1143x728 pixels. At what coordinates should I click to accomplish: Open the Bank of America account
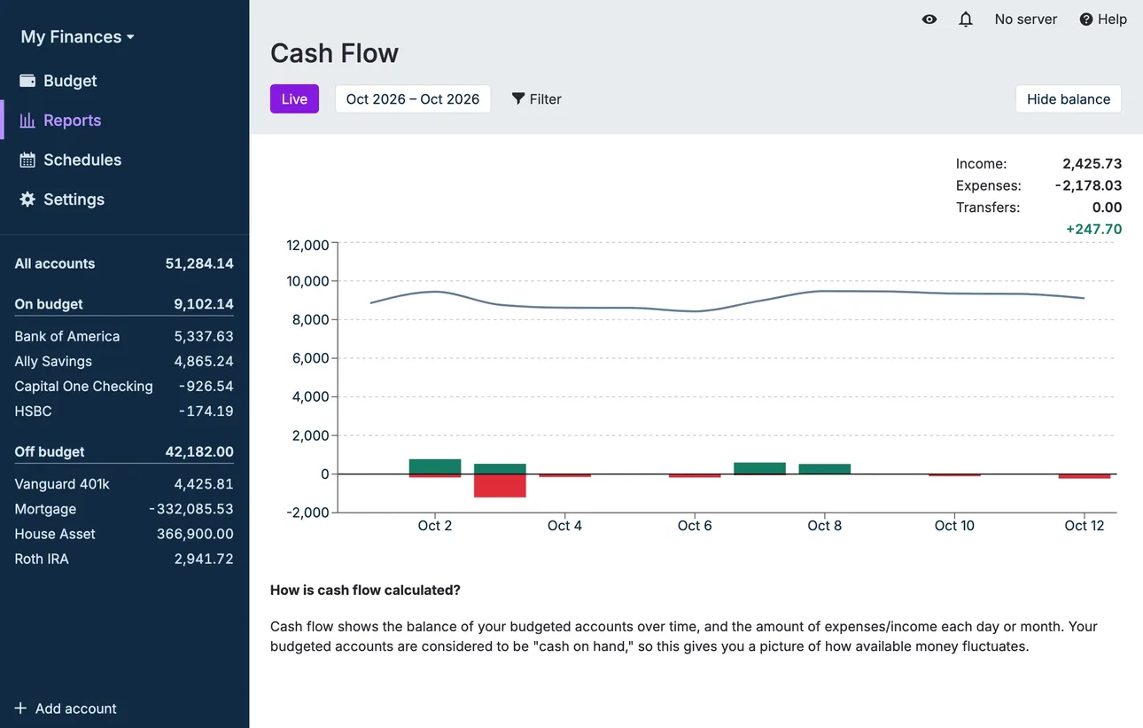pos(124,336)
